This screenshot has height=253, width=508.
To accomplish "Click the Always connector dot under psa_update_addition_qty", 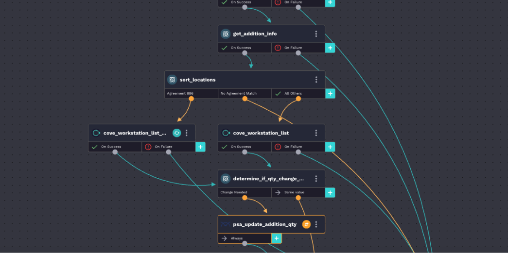I will (x=245, y=243).
